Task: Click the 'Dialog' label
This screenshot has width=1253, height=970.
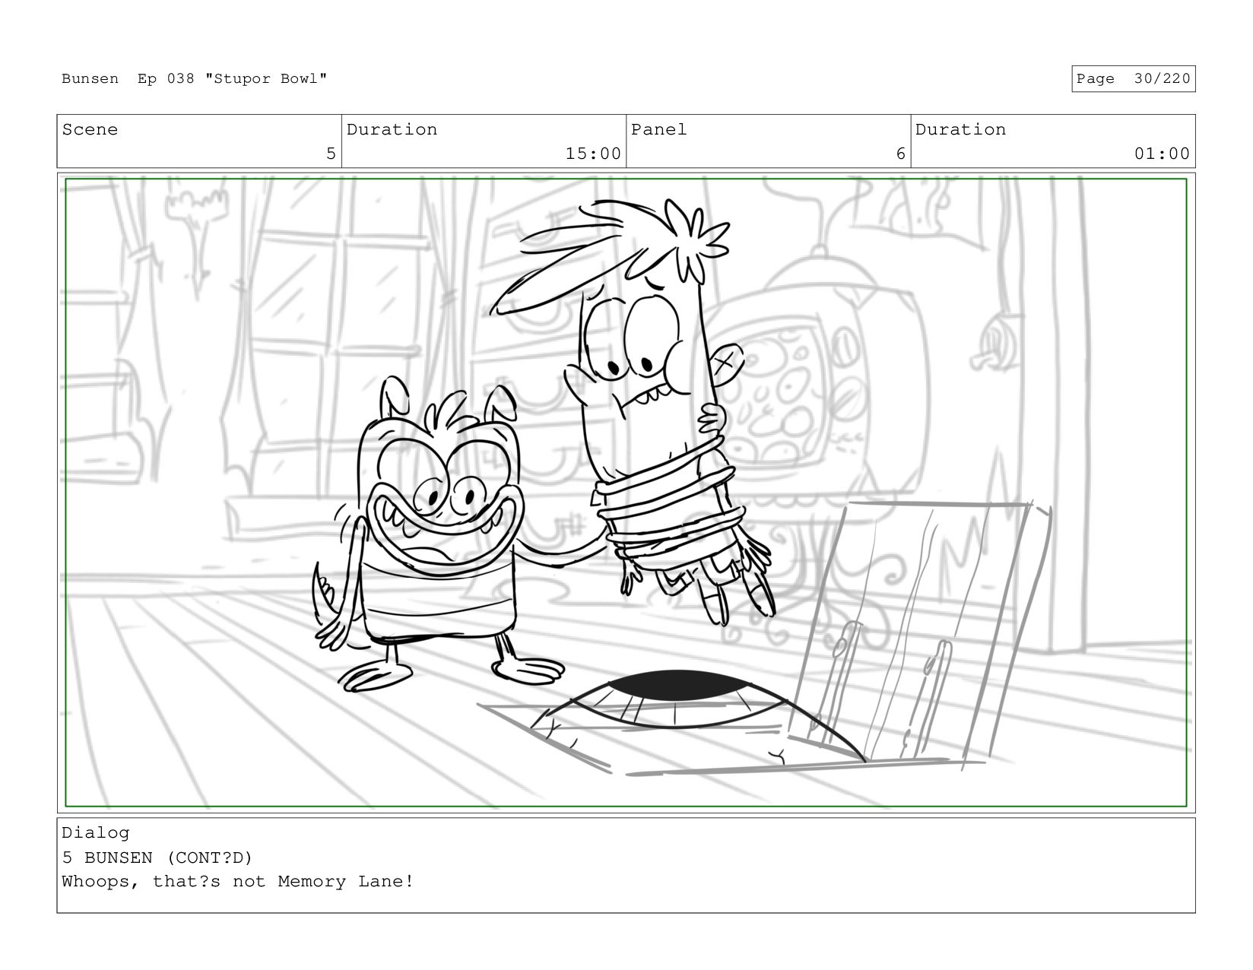Action: click(96, 832)
